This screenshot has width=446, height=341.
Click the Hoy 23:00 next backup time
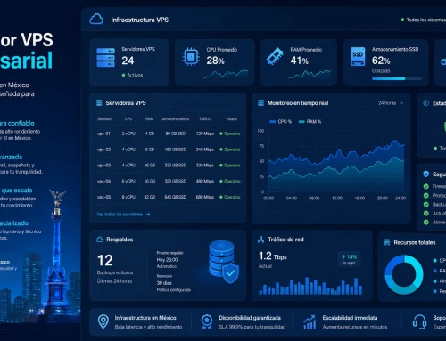[x=167, y=260]
